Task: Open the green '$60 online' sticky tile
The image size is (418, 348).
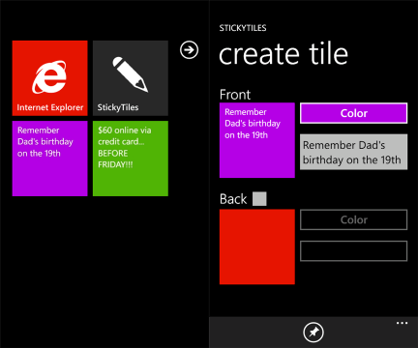Action: click(x=131, y=159)
